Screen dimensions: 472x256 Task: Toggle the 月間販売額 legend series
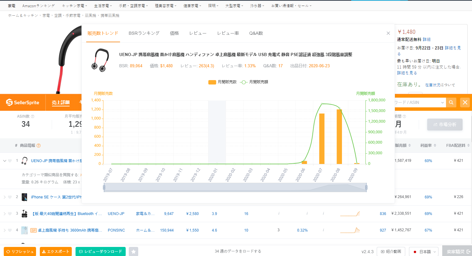tap(254, 82)
